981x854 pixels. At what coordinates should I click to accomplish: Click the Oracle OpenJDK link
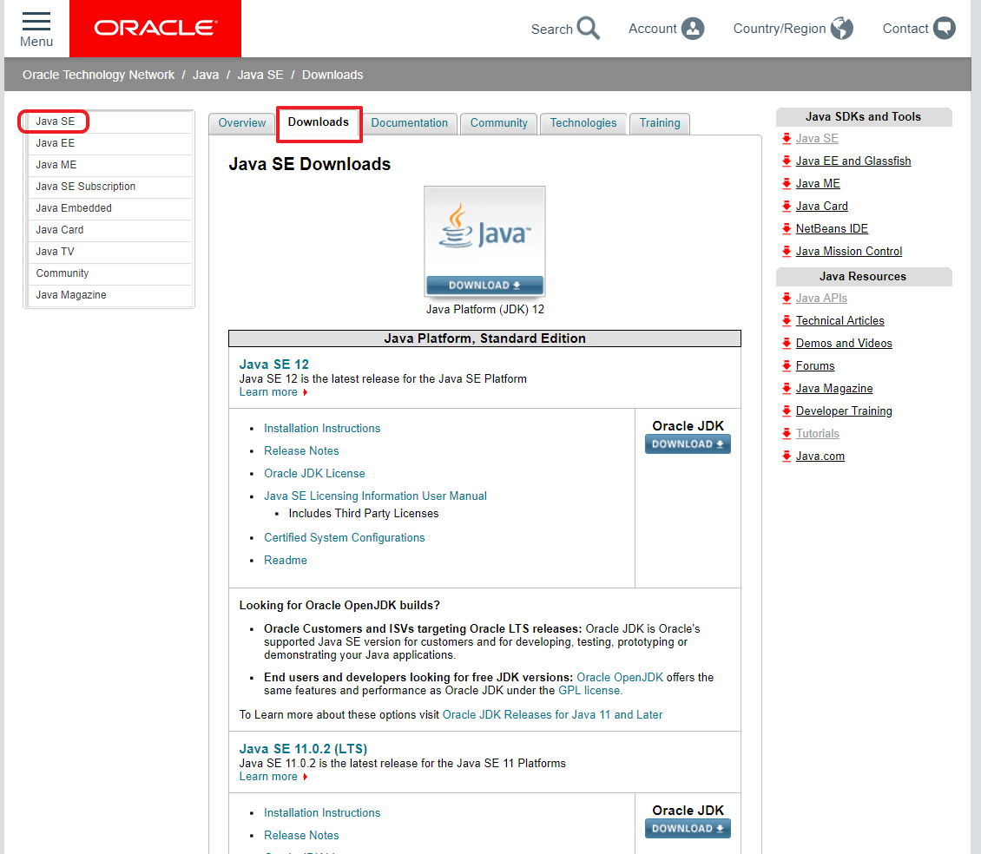click(619, 678)
